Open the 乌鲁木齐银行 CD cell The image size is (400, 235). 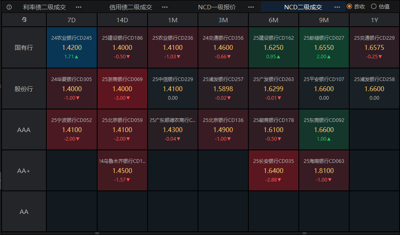coord(122,171)
